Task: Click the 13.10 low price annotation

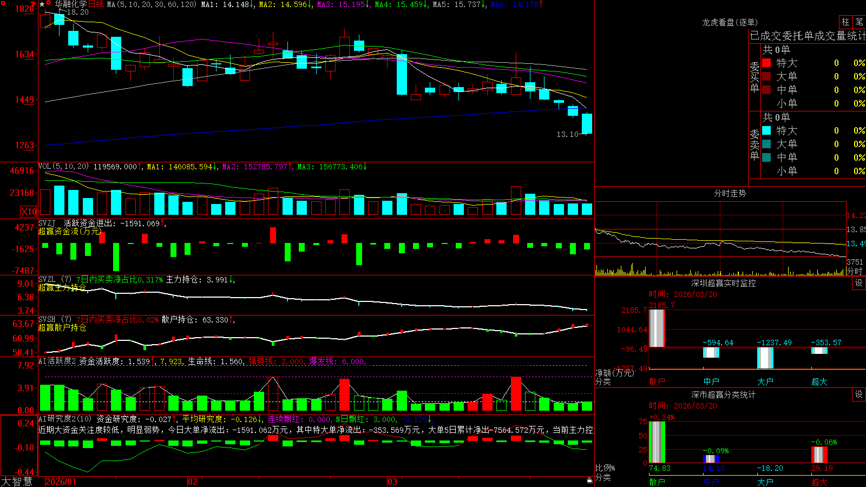Action: (x=567, y=134)
